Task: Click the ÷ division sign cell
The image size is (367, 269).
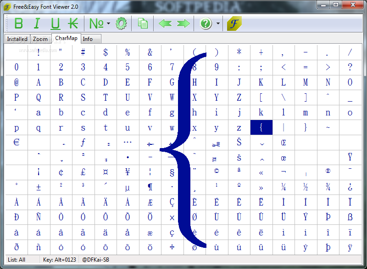Action: pyautogui.click(x=172, y=247)
